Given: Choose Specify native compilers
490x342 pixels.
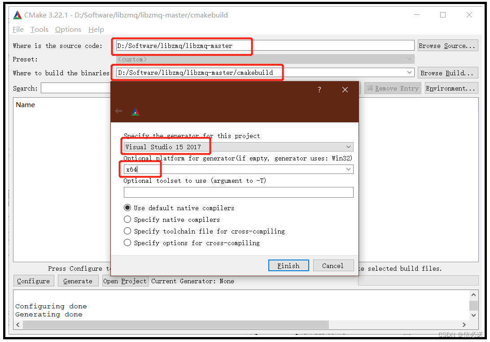Looking at the screenshot, I should 127,220.
